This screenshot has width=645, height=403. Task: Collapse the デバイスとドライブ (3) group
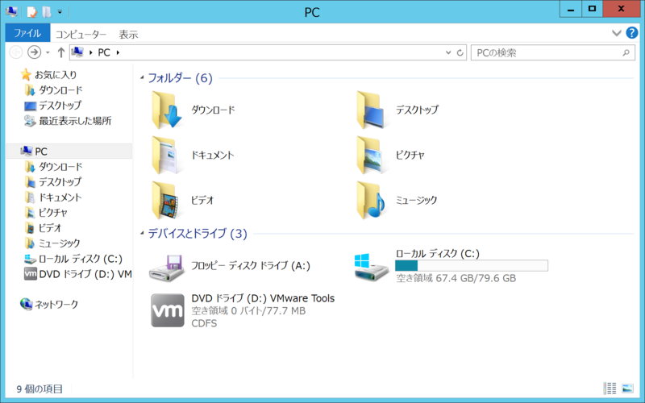[x=142, y=233]
